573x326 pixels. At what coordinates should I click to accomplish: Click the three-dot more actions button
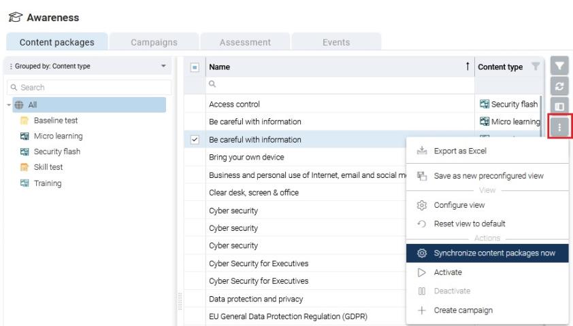(559, 127)
